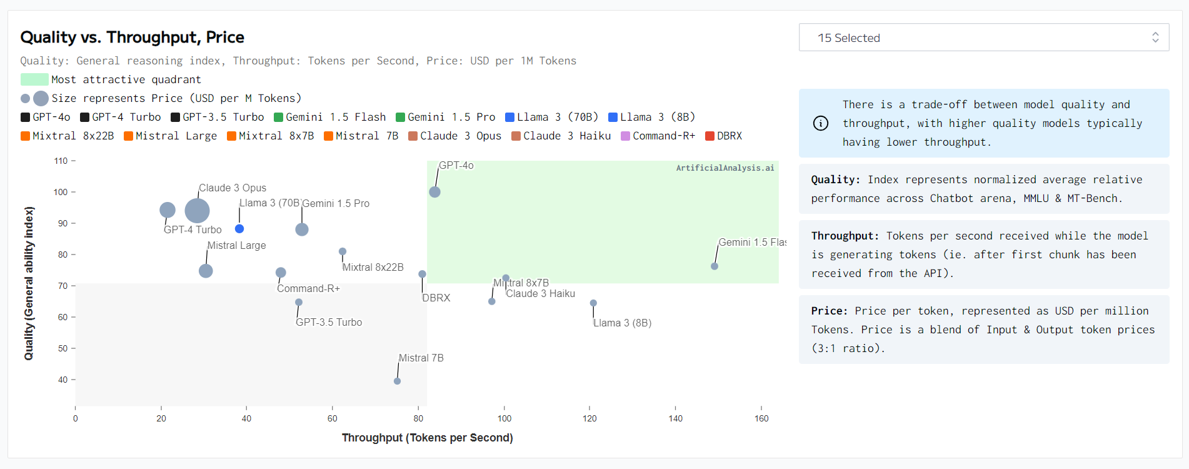
Task: Click the GPT-3.5 Turbo chart label
Action: click(329, 322)
